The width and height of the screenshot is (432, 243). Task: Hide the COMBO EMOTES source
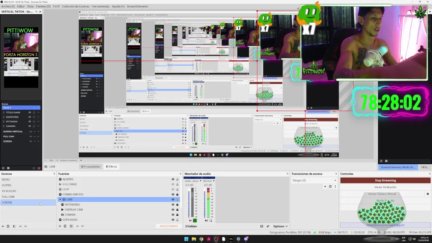[173, 194]
